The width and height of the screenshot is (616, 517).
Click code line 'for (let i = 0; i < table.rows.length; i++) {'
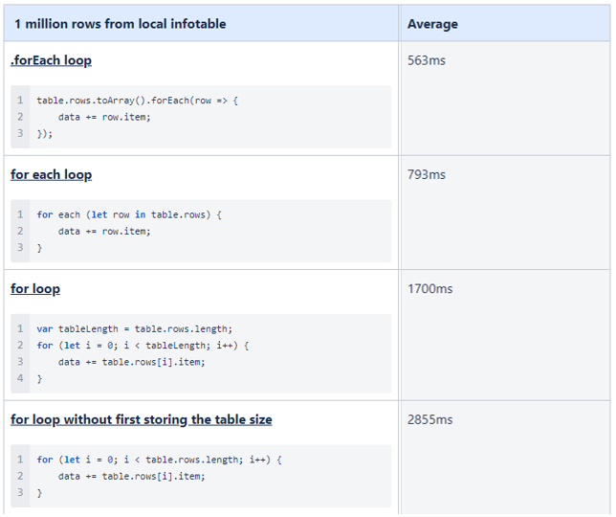click(159, 460)
